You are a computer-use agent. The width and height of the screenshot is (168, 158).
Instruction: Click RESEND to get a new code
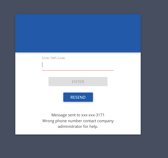pos(78,97)
